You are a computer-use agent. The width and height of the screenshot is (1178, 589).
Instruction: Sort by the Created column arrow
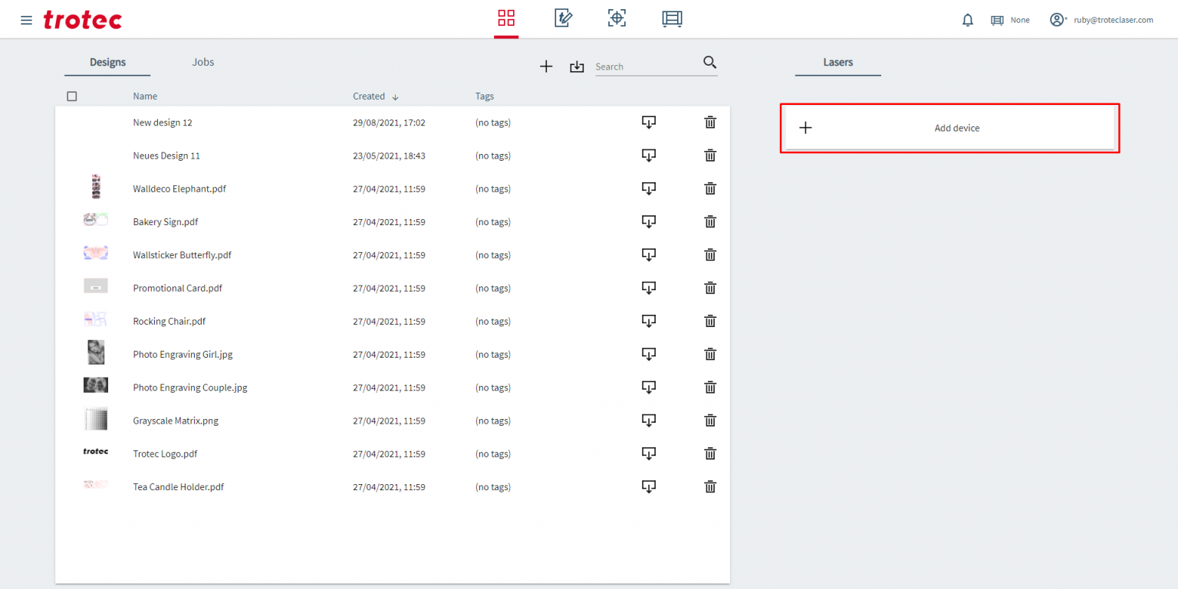[395, 97]
